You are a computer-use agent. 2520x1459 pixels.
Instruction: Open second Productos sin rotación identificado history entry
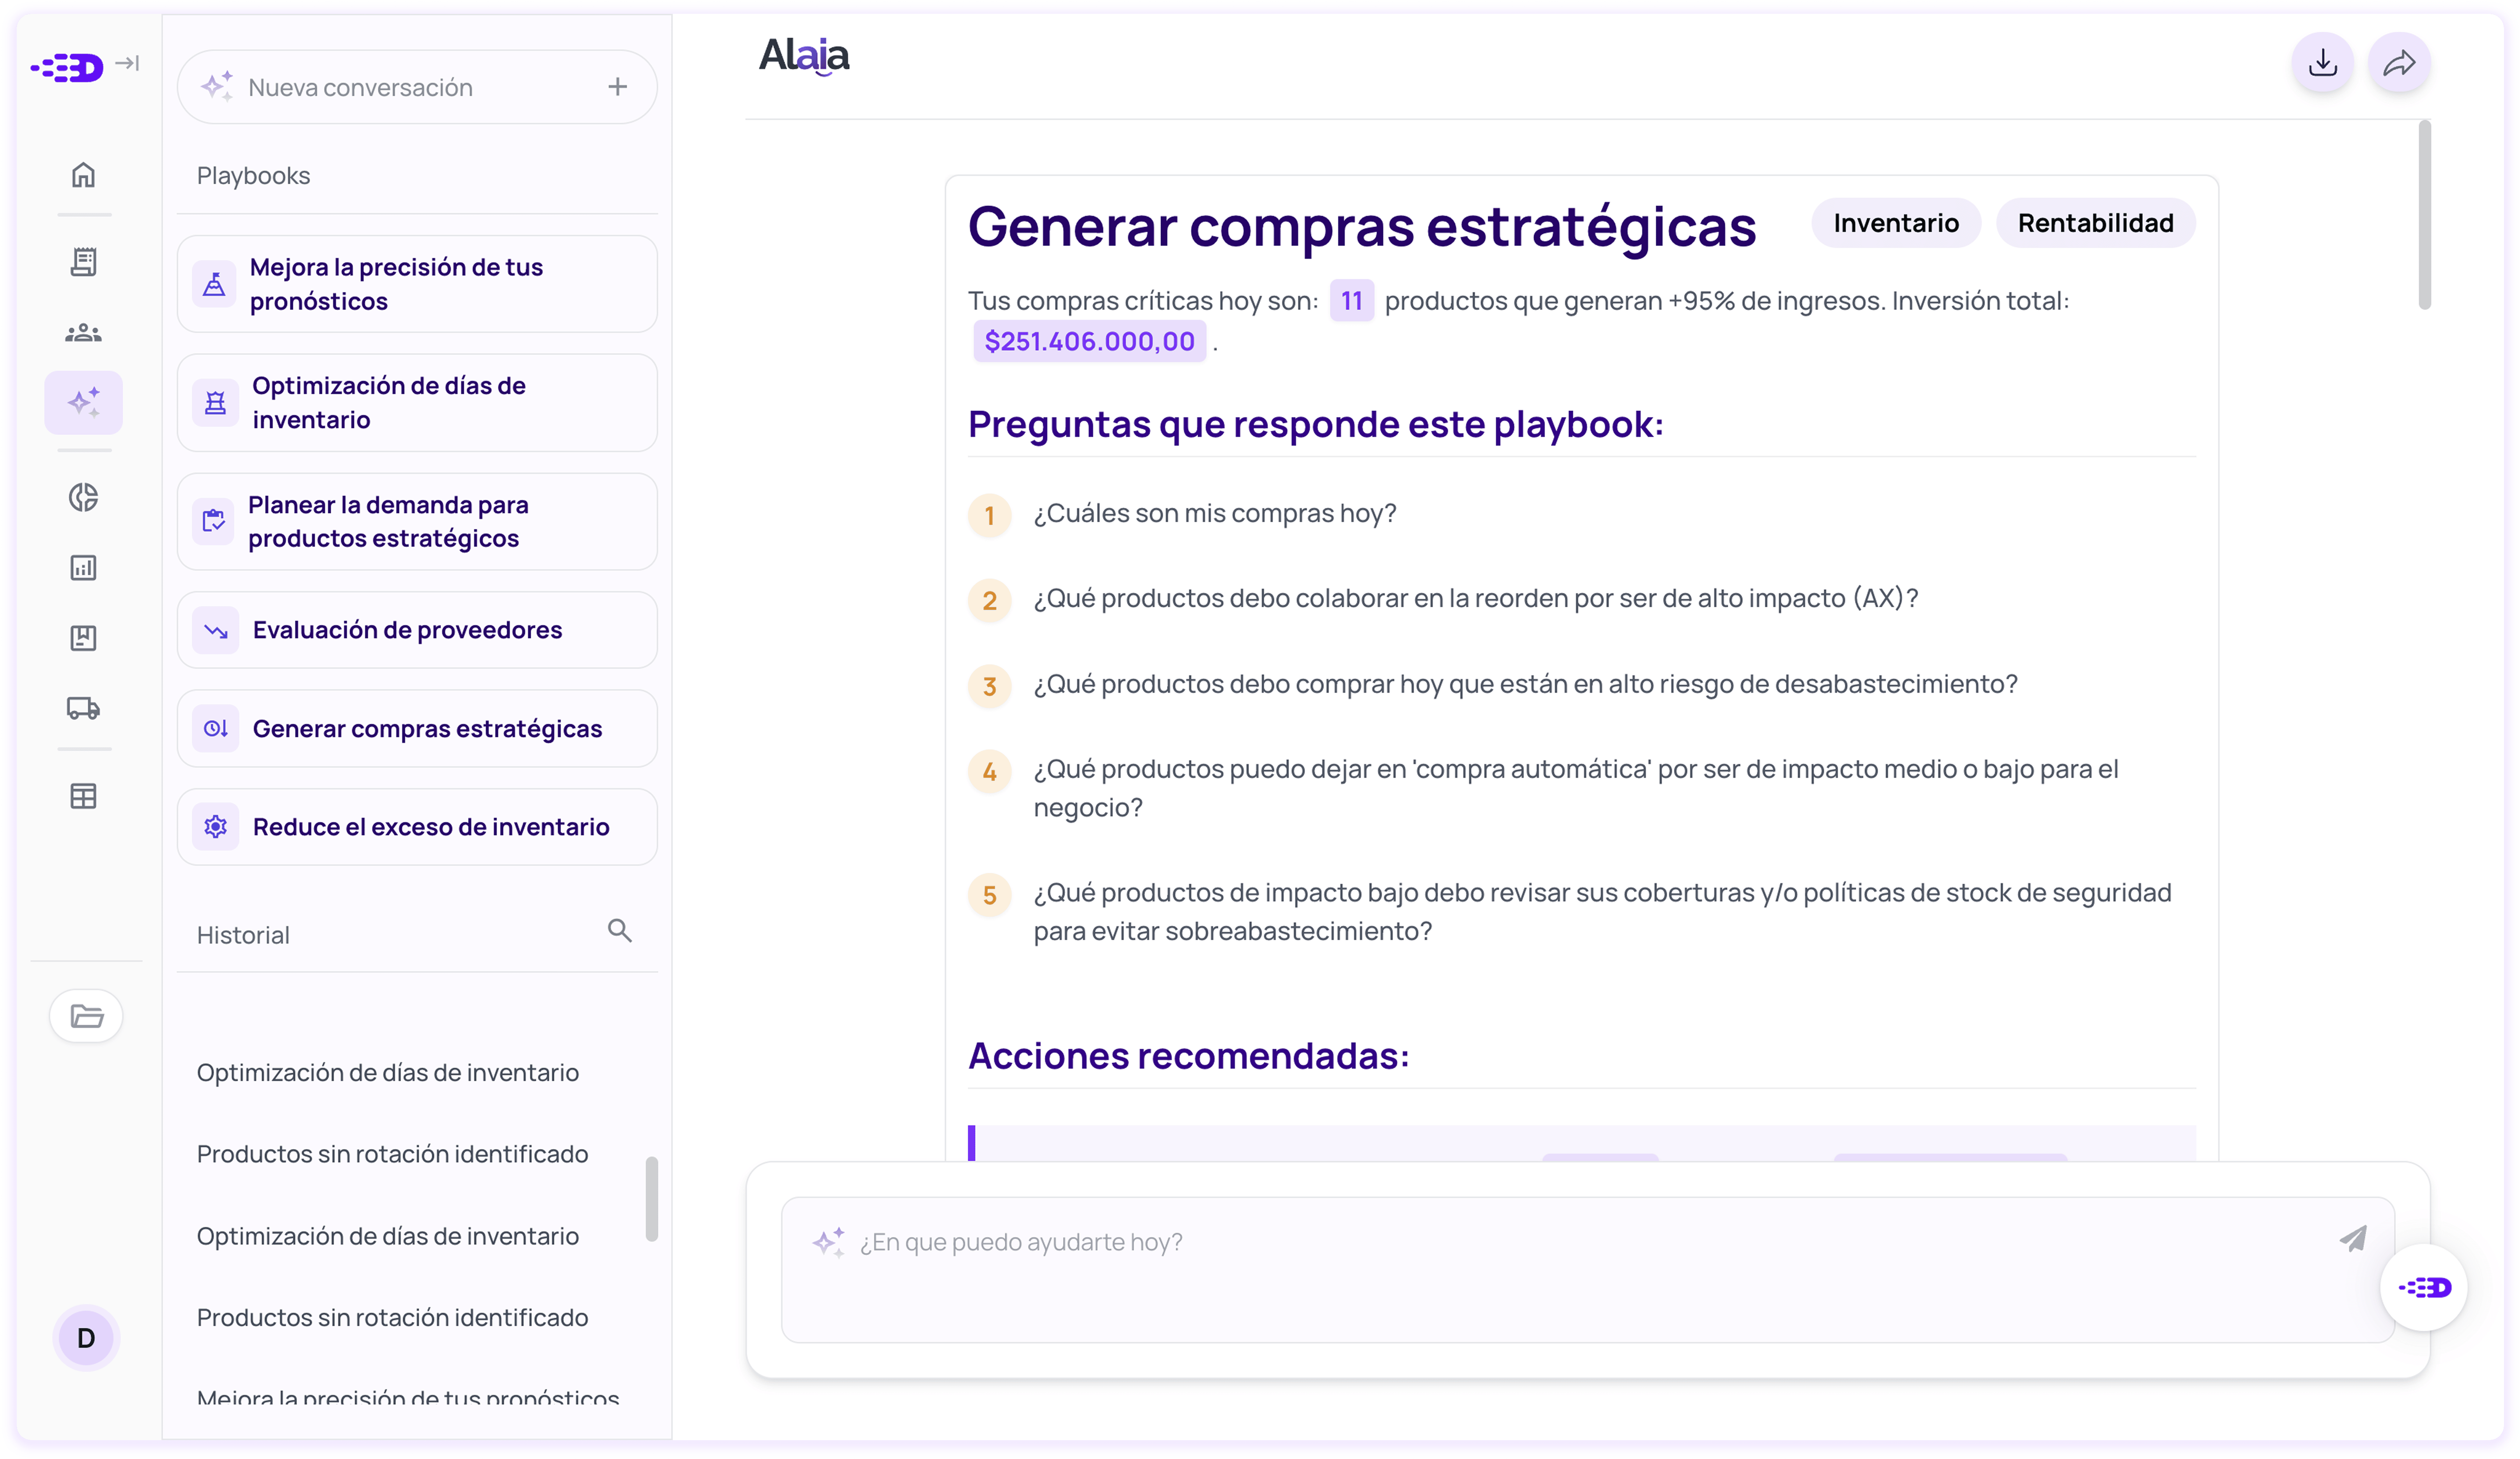pyautogui.click(x=392, y=1317)
